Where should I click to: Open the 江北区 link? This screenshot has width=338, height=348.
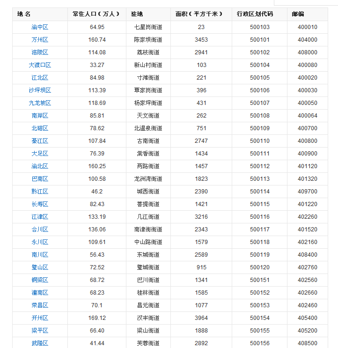tap(40, 78)
